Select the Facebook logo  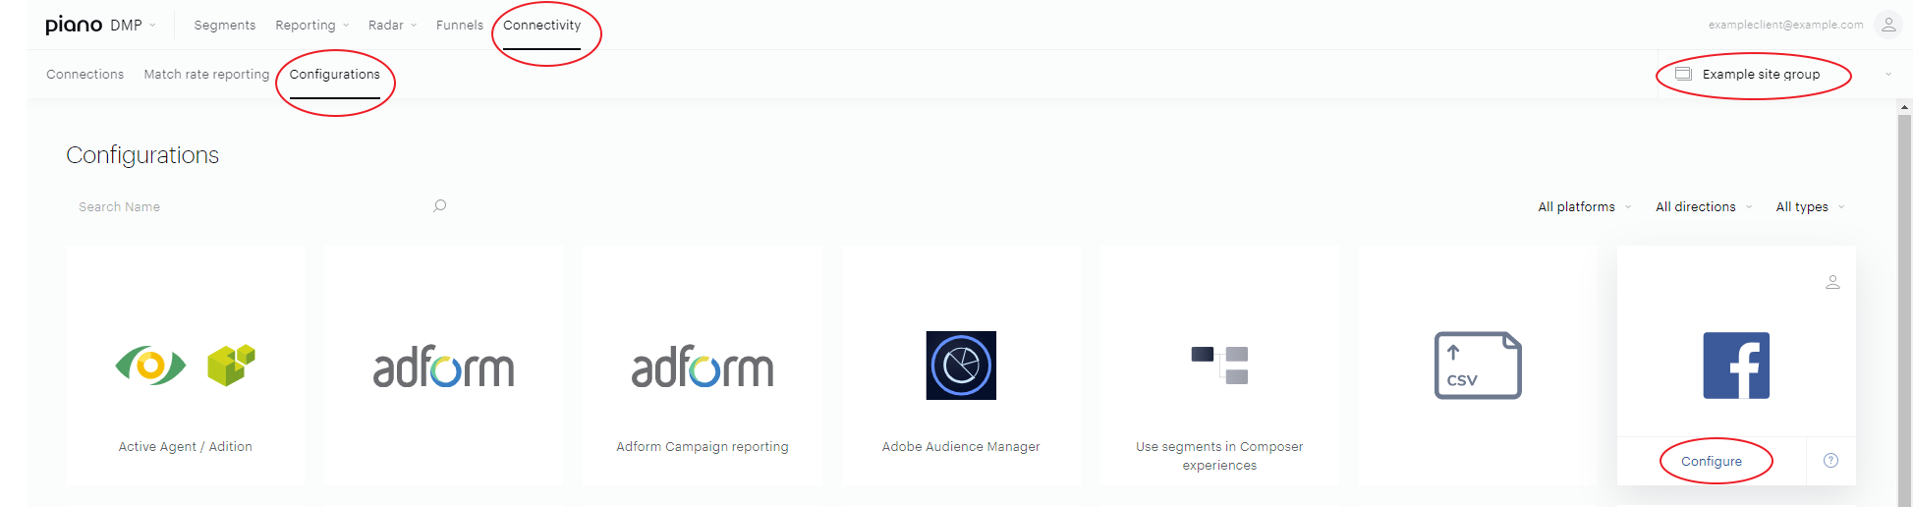pos(1736,366)
